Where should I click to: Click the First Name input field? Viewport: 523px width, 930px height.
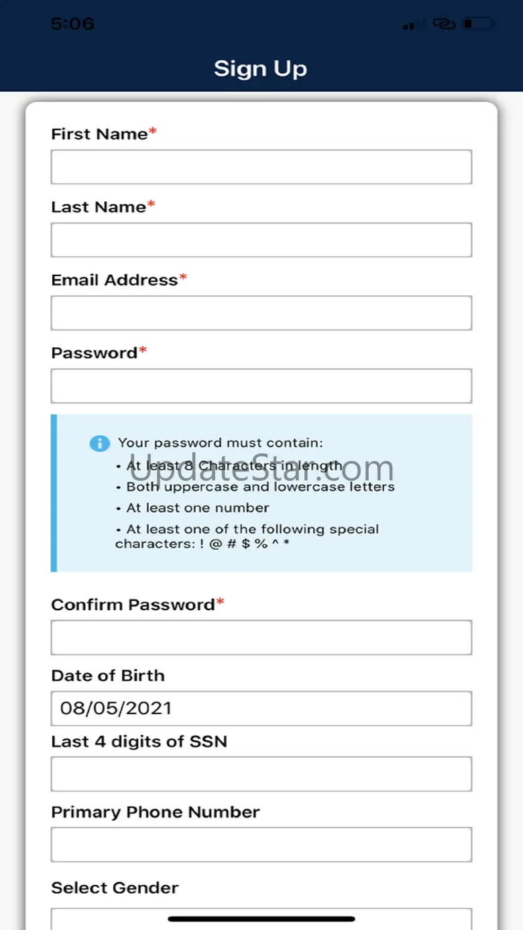coord(261,167)
